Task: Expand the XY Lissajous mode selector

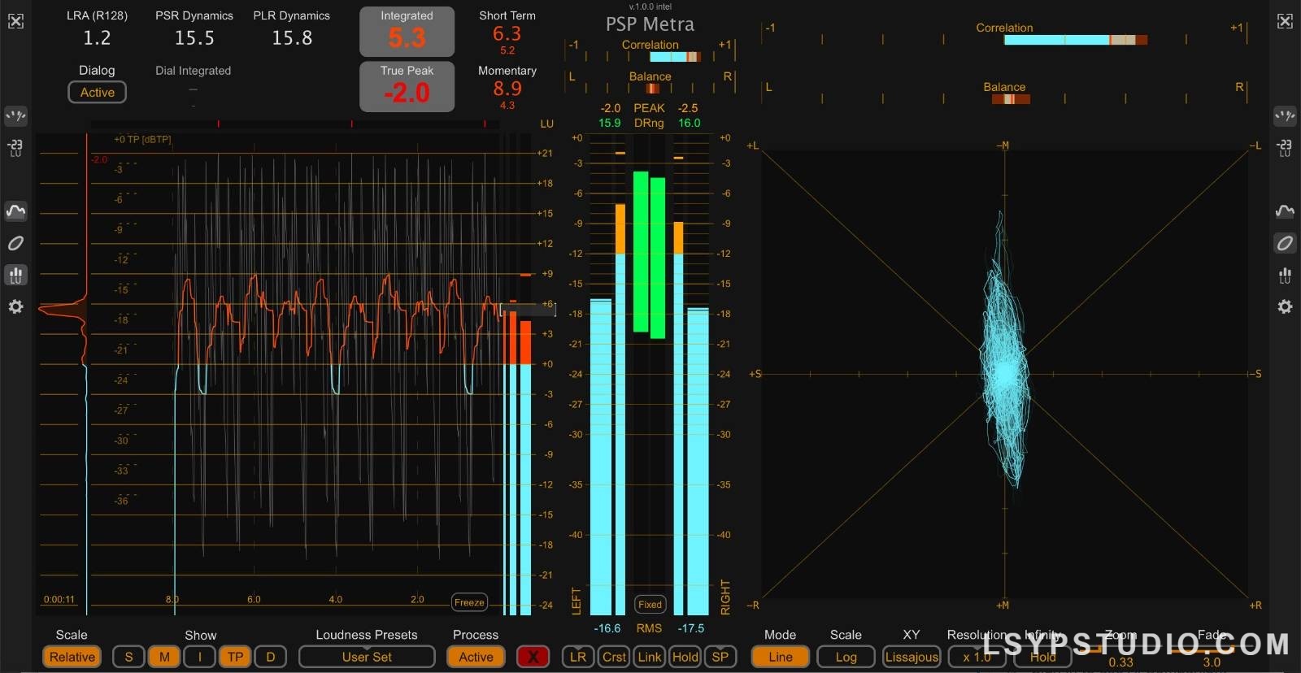Action: point(911,657)
